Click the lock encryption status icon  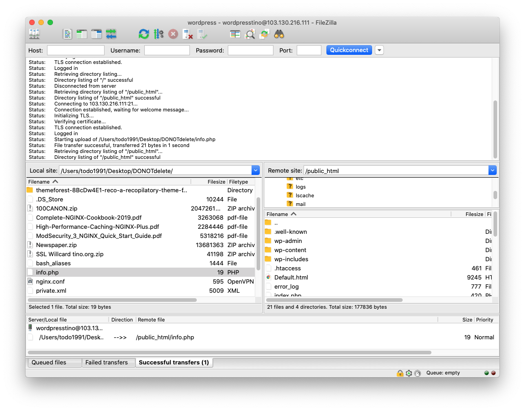(x=400, y=373)
